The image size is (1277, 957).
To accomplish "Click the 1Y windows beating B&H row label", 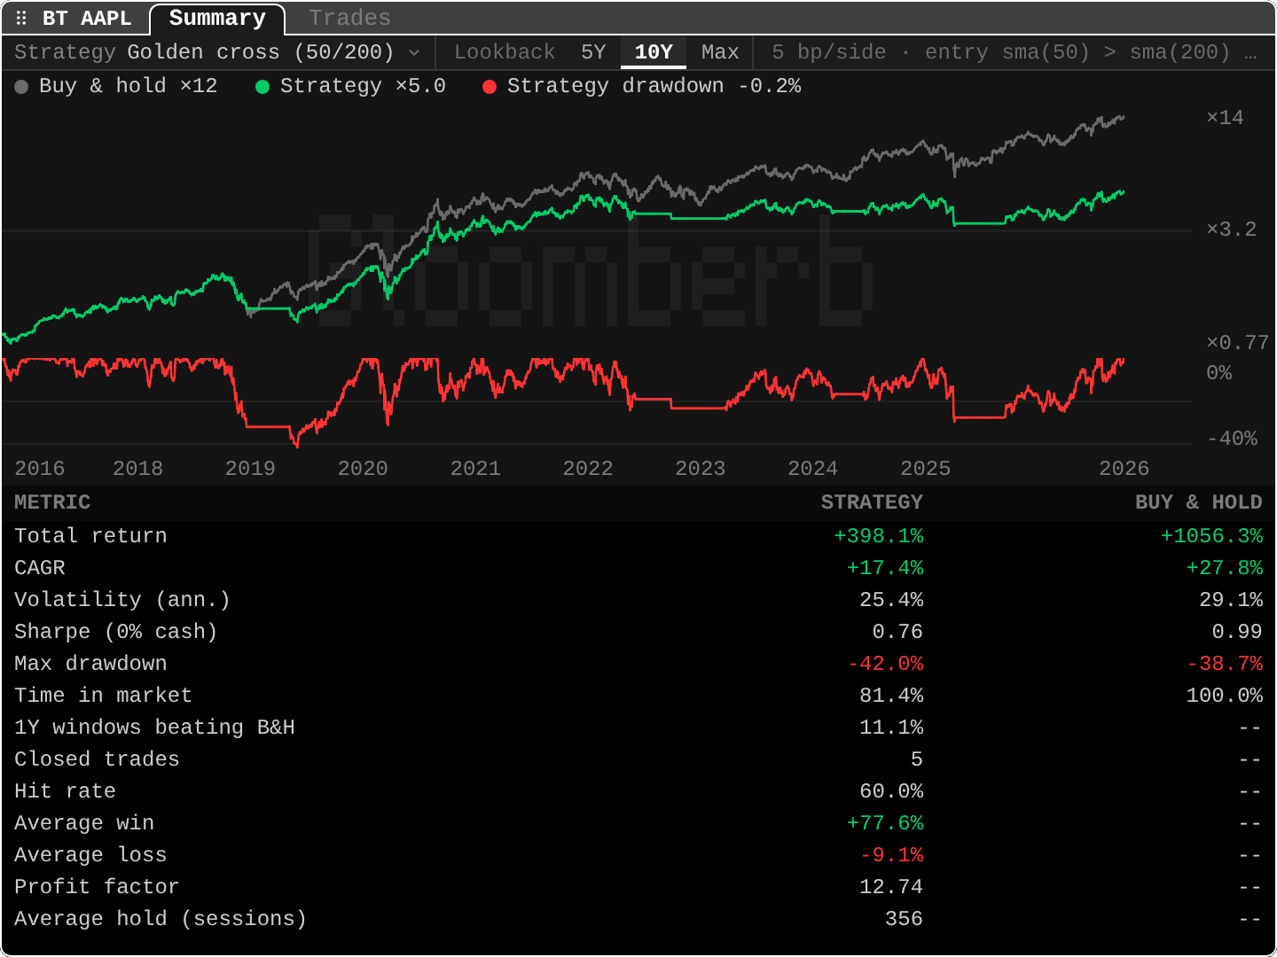I will (x=154, y=727).
